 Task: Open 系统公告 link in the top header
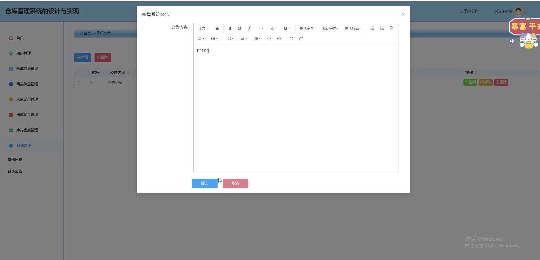point(469,11)
